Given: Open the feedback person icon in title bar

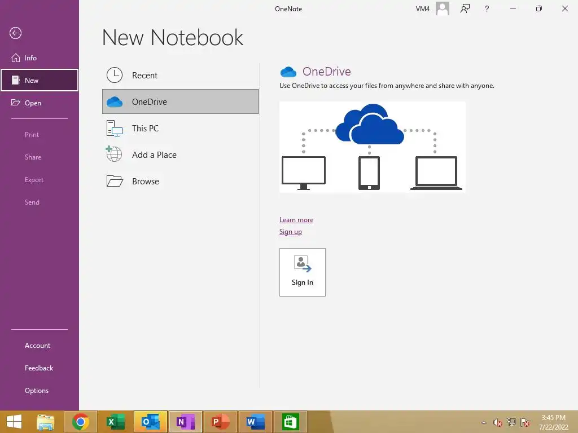Looking at the screenshot, I should (x=465, y=8).
